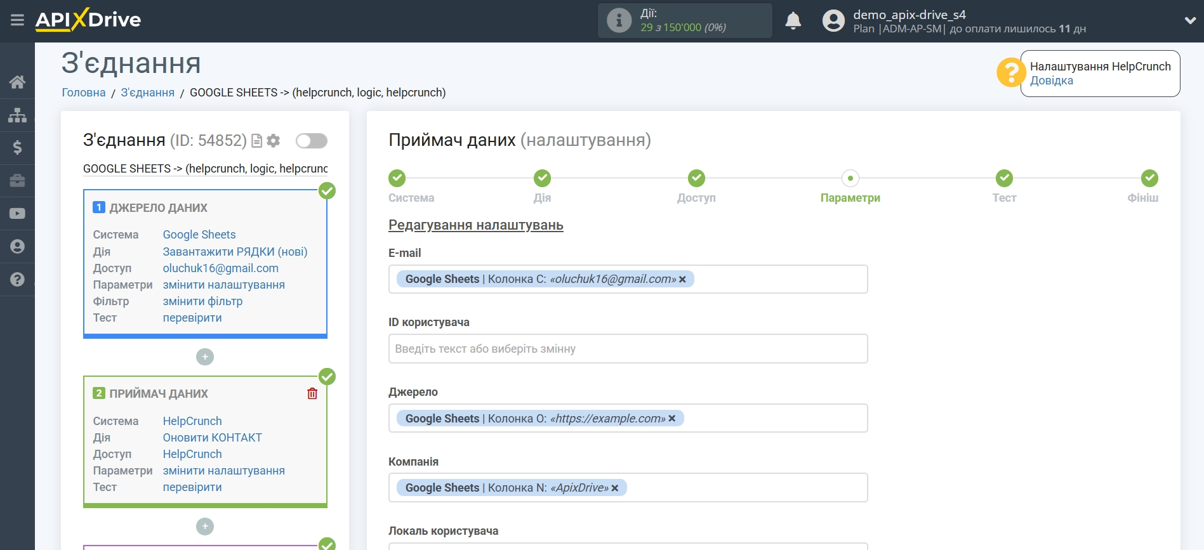Click the oluchuk16@gmail.com access link

[x=221, y=268]
